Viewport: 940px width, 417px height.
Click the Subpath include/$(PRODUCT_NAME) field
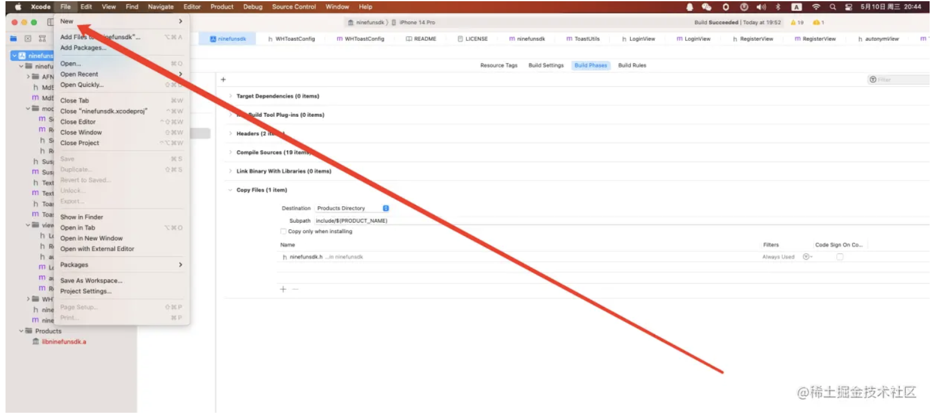coord(621,221)
